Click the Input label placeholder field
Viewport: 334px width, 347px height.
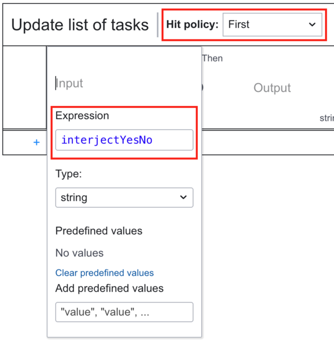(x=124, y=84)
